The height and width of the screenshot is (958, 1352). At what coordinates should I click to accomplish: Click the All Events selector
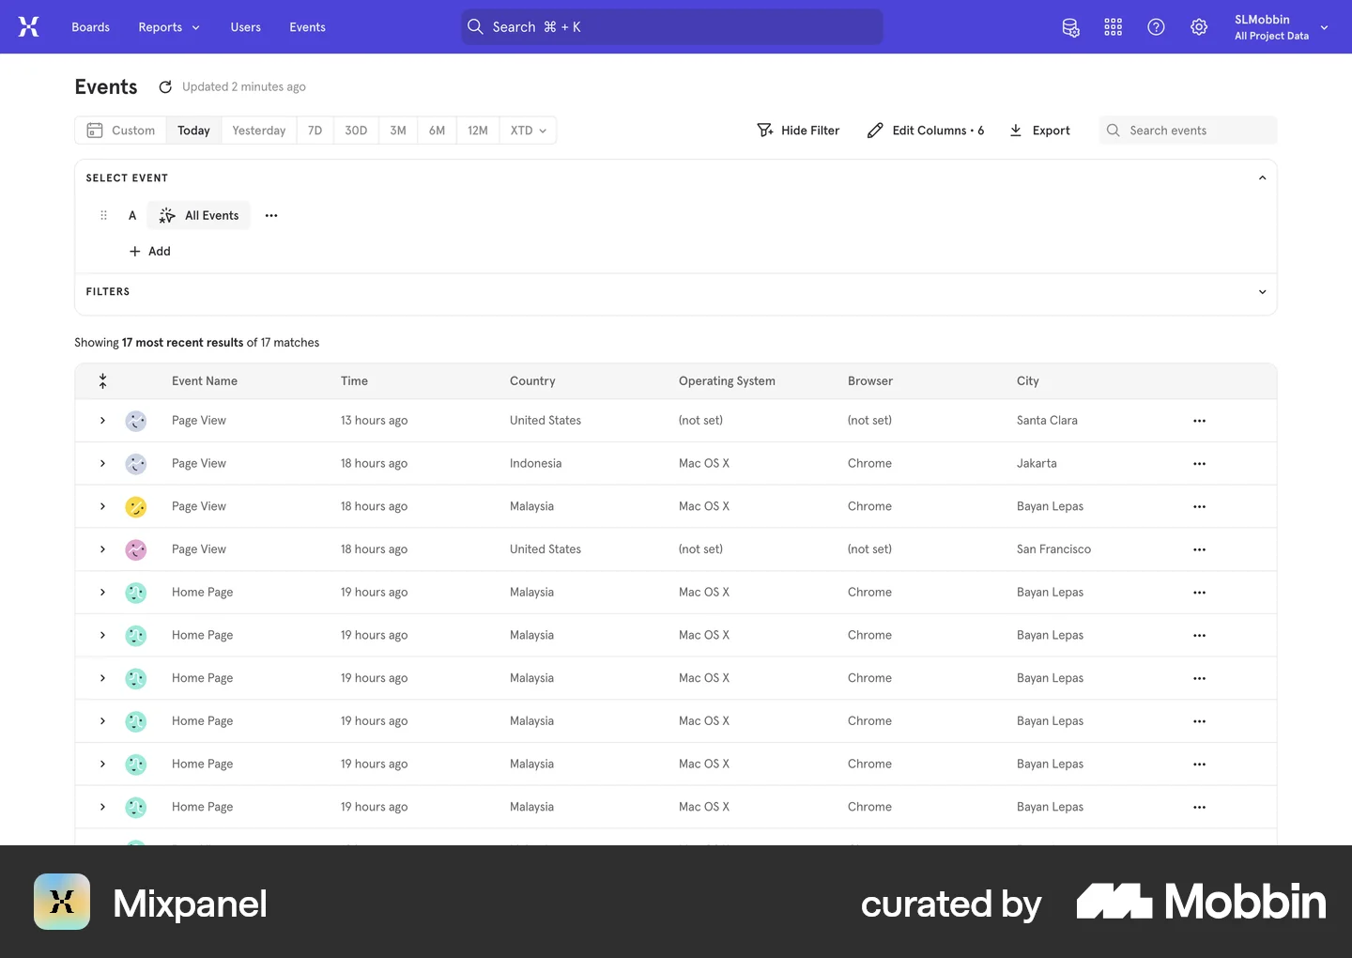(199, 215)
